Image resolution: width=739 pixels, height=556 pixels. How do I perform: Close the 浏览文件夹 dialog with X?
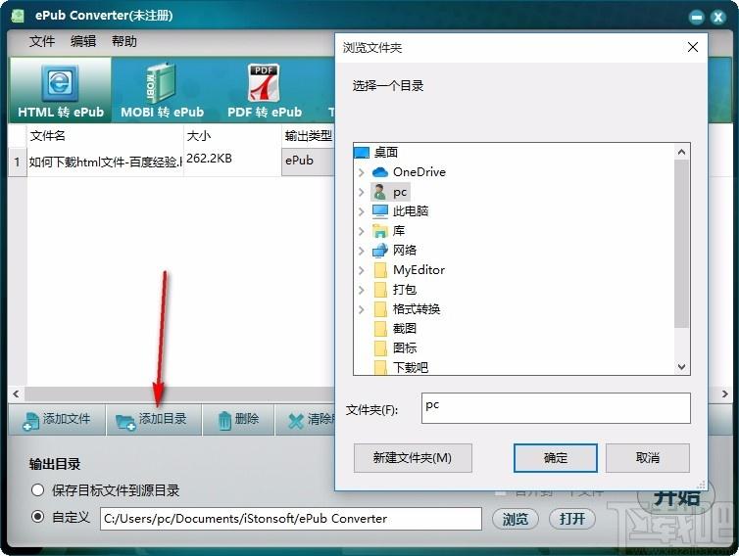tap(692, 47)
